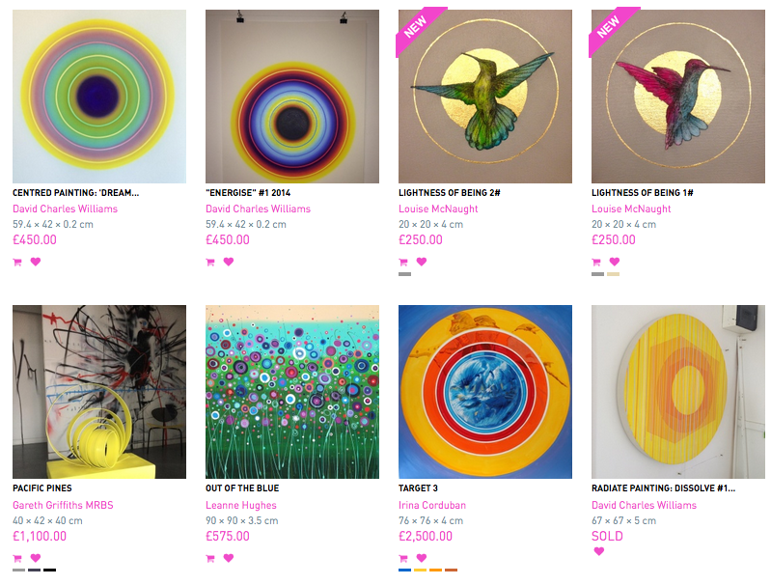
Task: Open the Out of the Blue thumbnail
Action: click(x=292, y=392)
